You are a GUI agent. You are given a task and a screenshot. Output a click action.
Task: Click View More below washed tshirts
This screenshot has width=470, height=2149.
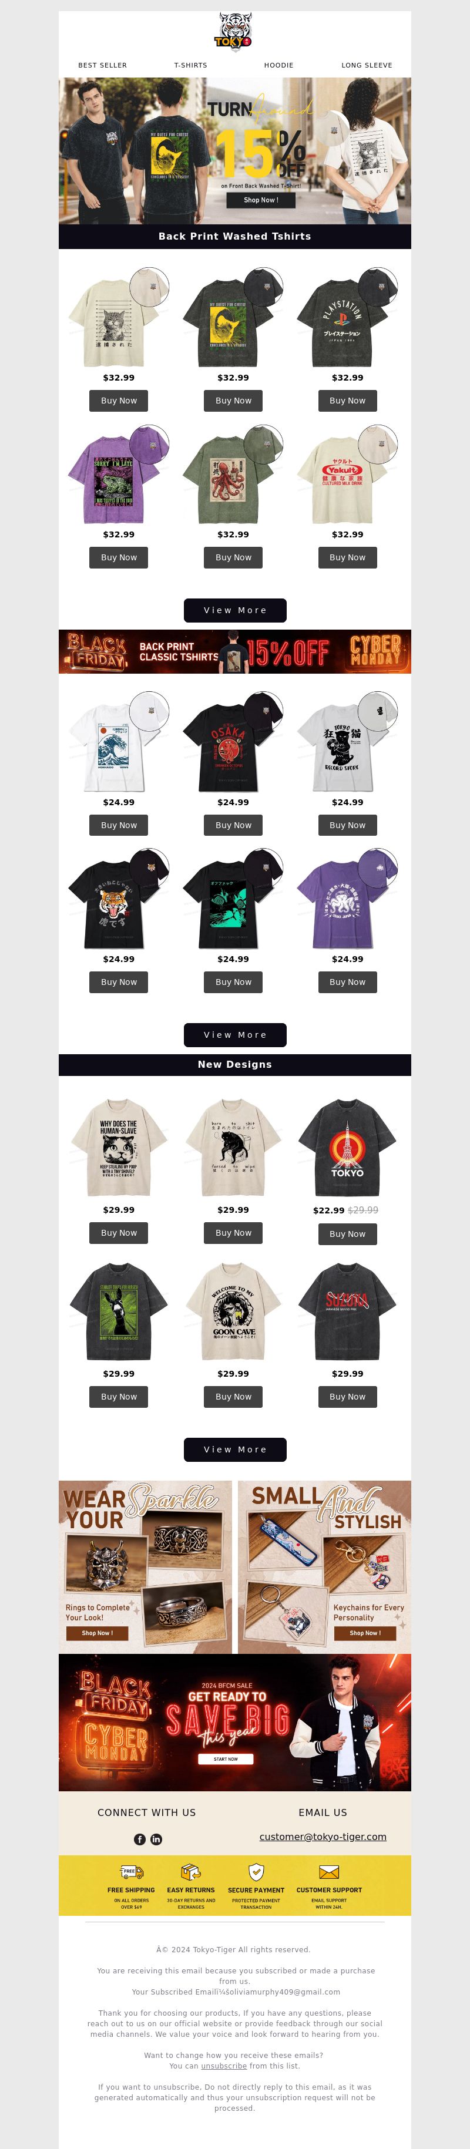(x=234, y=610)
